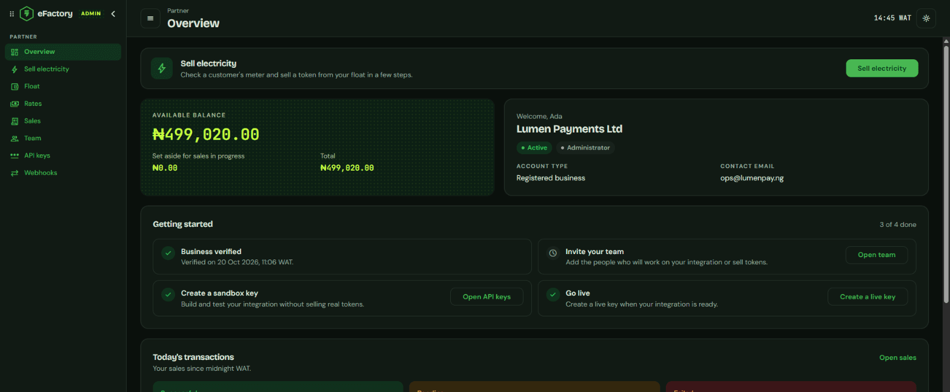950x392 pixels.
Task: Click the eFactory hexagon logo
Action: (x=26, y=13)
